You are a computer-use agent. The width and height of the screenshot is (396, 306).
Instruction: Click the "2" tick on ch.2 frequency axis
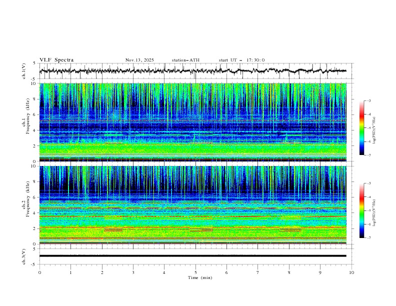[x=35, y=228]
